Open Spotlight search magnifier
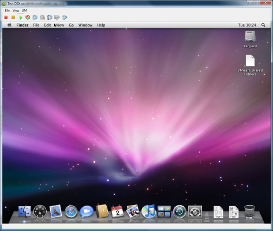This screenshot has height=231, width=273. tap(263, 25)
